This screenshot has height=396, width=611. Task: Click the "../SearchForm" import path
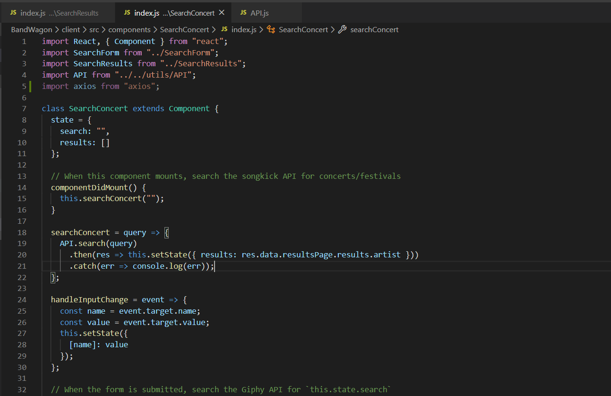[x=180, y=53]
